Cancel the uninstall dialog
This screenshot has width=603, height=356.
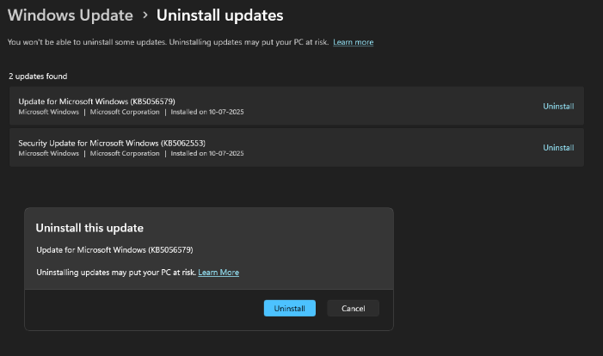pyautogui.click(x=353, y=309)
